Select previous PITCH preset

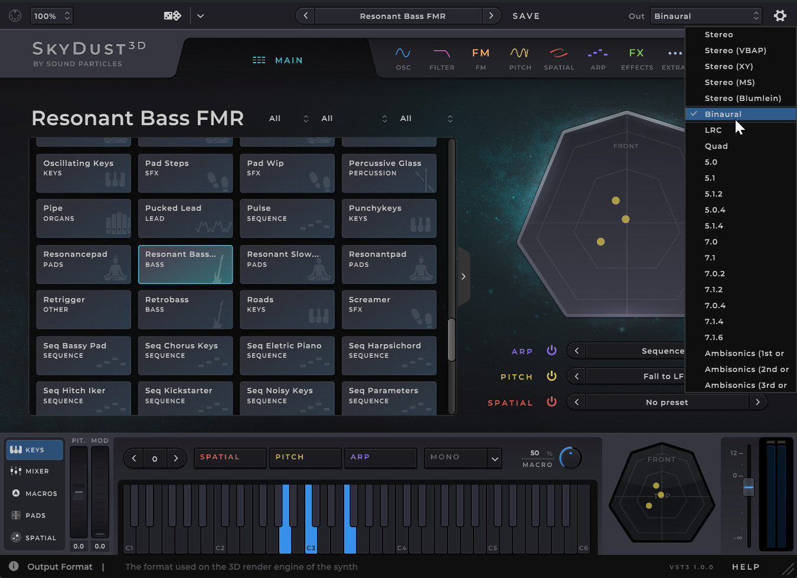[x=577, y=376]
